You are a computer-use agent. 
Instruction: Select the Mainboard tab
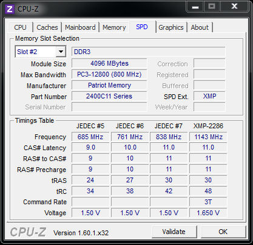80,27
